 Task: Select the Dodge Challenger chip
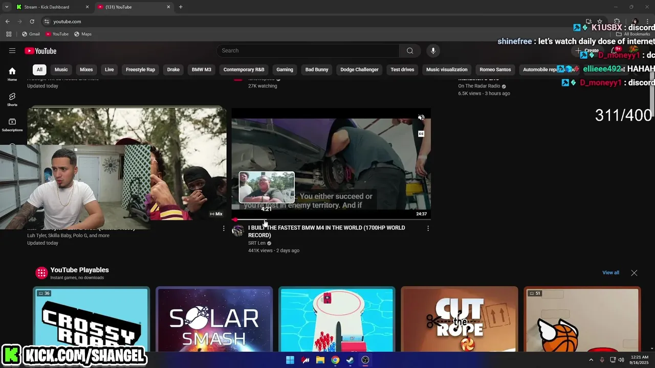360,70
